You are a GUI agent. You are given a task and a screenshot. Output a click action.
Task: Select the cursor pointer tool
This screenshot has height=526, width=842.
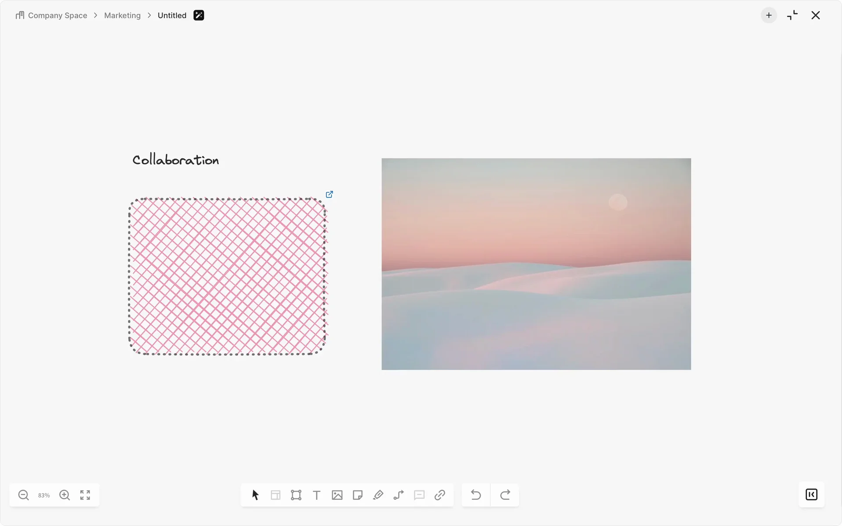coord(255,495)
